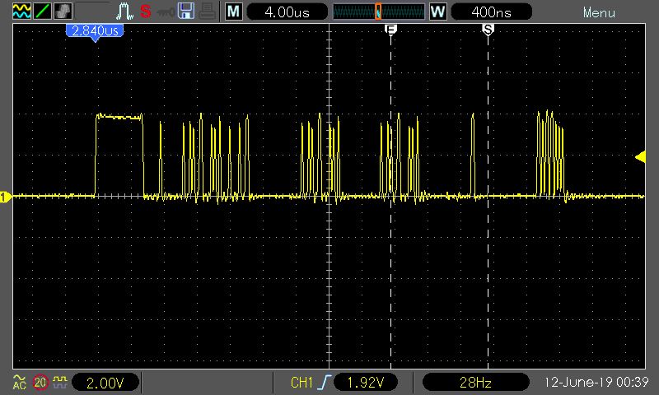Click the pulse trigger status icon
Viewport: 659px width, 395px height.
coord(124,12)
